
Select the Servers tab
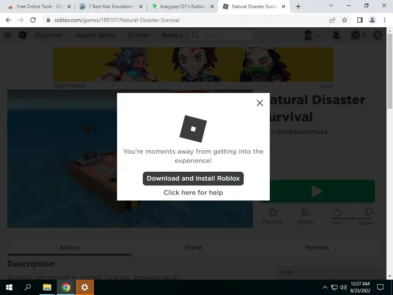click(x=317, y=247)
